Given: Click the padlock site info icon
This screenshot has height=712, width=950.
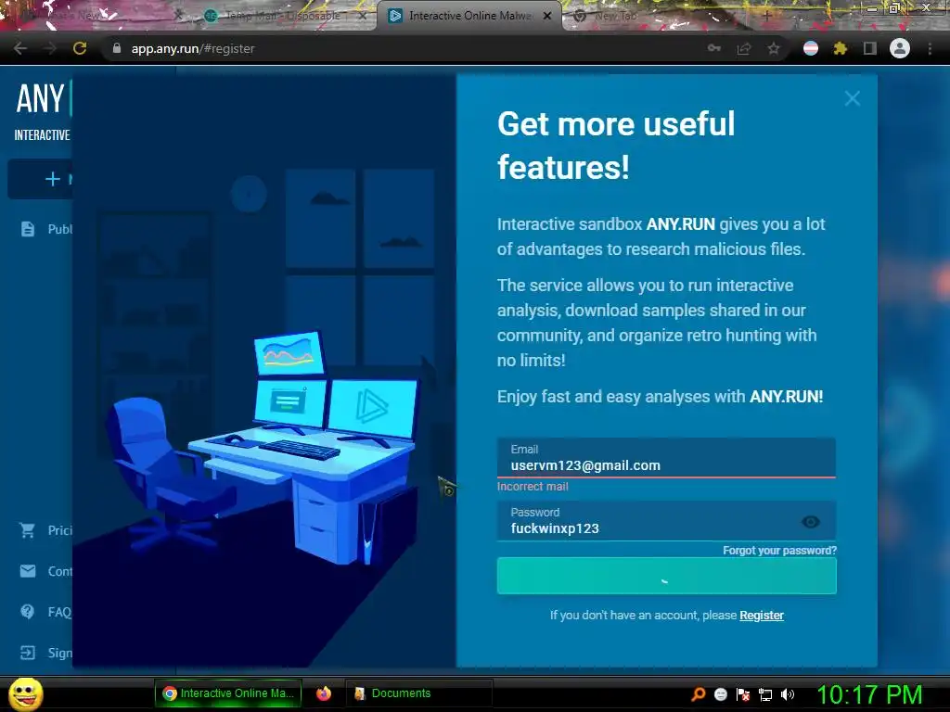Looking at the screenshot, I should [116, 48].
